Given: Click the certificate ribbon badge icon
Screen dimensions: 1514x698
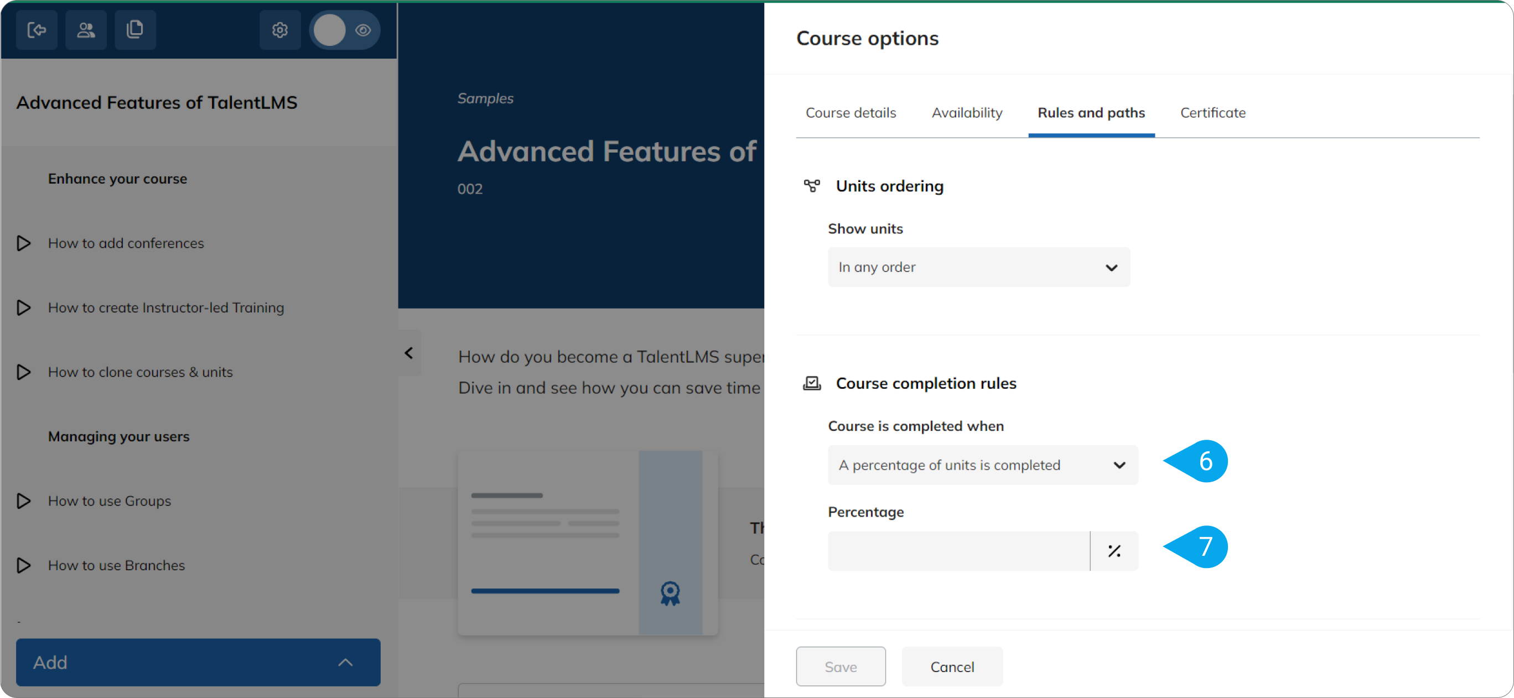Looking at the screenshot, I should click(670, 593).
